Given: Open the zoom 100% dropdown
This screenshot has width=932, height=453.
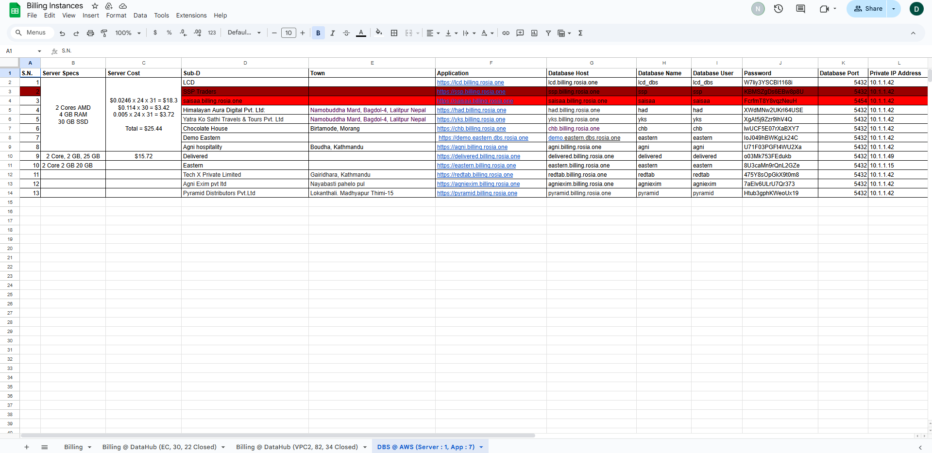Looking at the screenshot, I should tap(128, 33).
